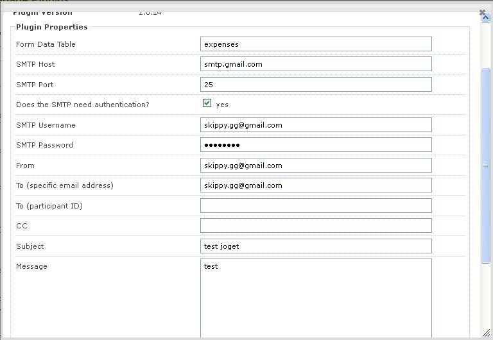This screenshot has height=340, width=493.
Task: Click the To participant ID field
Action: pos(316,206)
